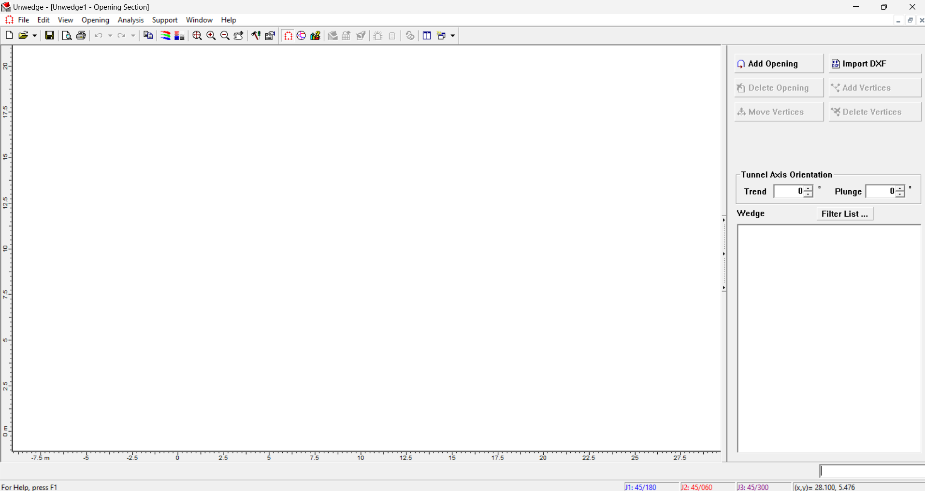Restore the inner document window
The width and height of the screenshot is (925, 491).
(x=910, y=20)
